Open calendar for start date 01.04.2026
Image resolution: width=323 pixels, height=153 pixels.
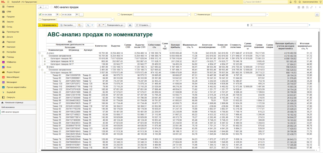point(57,15)
